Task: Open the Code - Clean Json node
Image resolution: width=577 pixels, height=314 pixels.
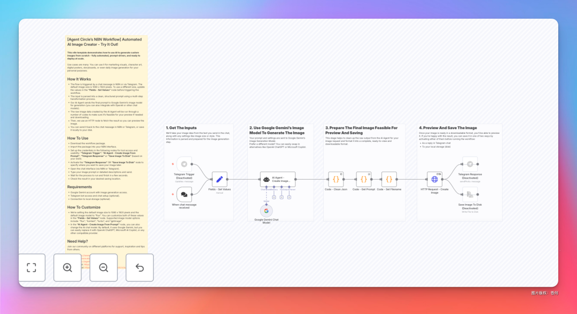Action: [336, 179]
